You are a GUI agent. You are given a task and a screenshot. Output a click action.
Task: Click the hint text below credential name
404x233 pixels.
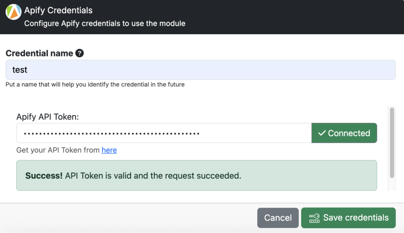[95, 84]
